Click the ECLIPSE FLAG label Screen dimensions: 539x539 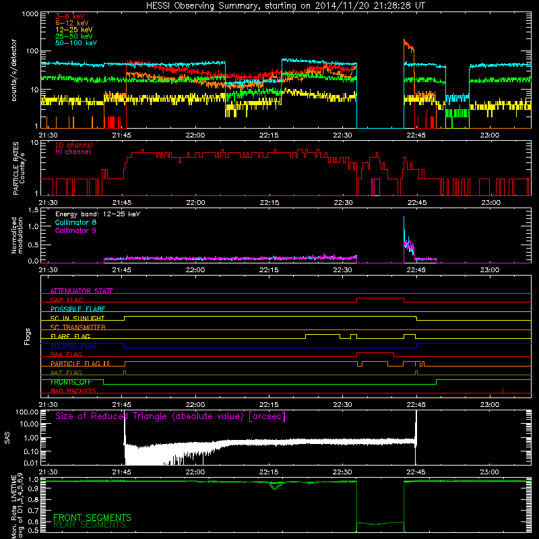(73, 346)
